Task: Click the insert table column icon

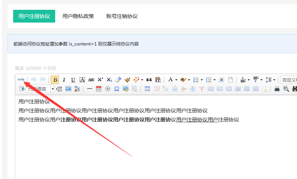Action: pyautogui.click(x=193, y=89)
